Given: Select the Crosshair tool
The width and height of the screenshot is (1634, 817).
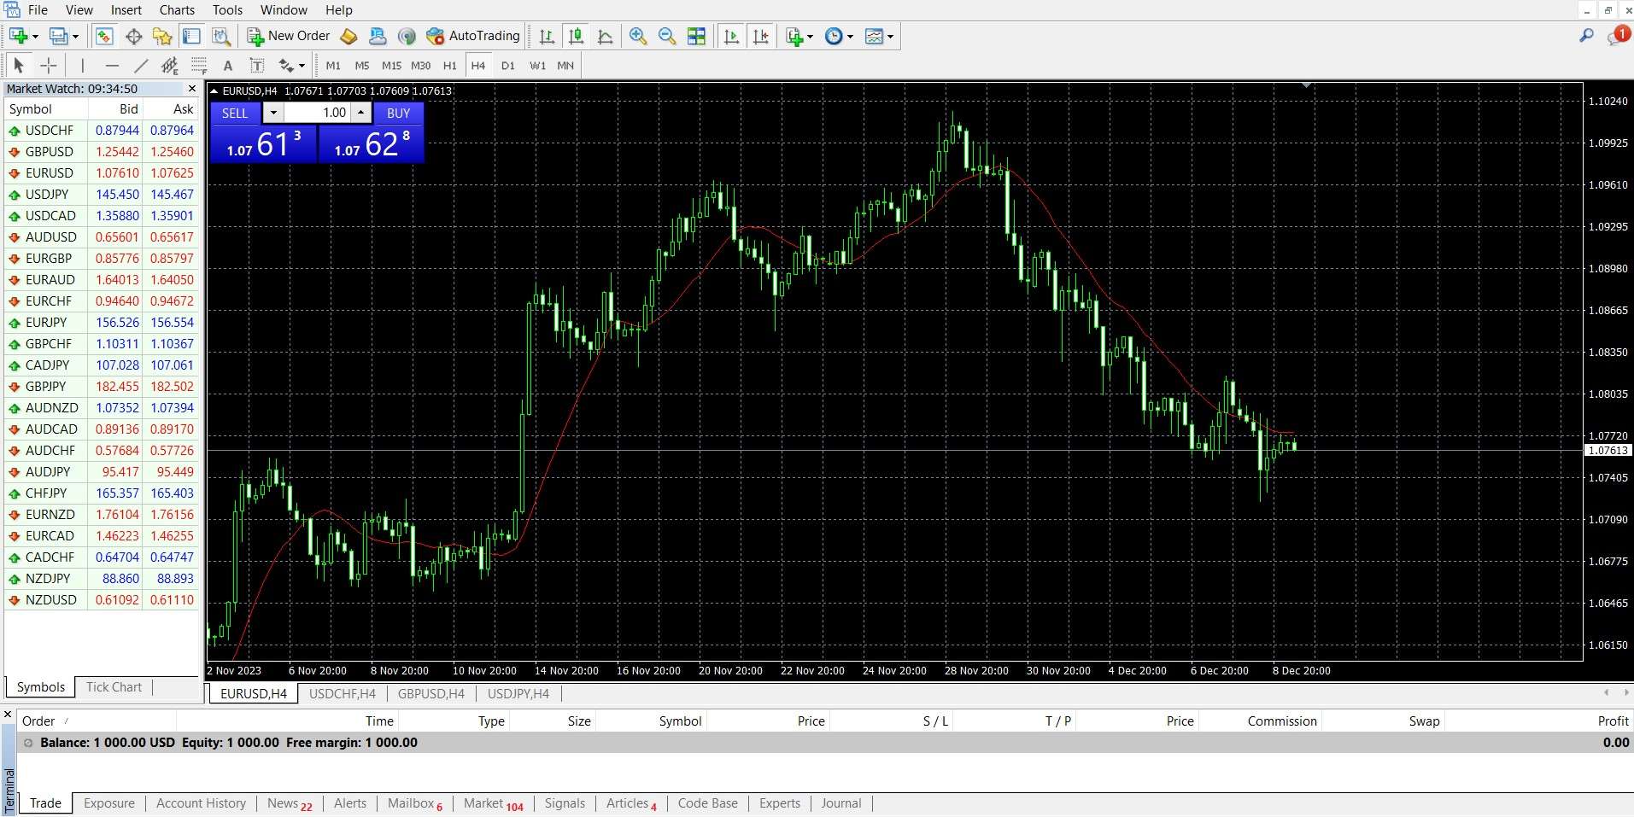Looking at the screenshot, I should [49, 66].
